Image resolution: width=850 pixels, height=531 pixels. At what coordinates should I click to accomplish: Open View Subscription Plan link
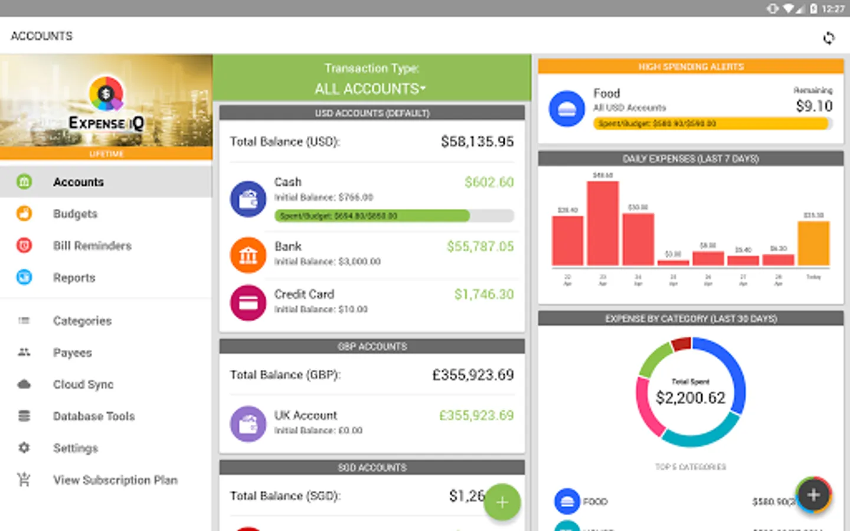(106, 480)
